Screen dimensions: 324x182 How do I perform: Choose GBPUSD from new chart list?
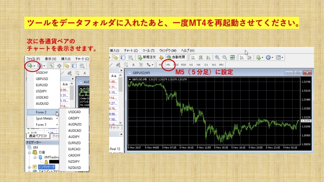click(42, 79)
